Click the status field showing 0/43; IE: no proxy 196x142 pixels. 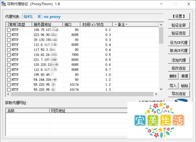pos(93,17)
